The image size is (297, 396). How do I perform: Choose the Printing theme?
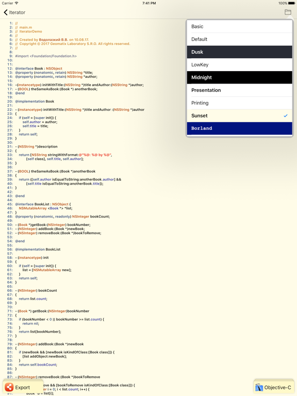239,103
